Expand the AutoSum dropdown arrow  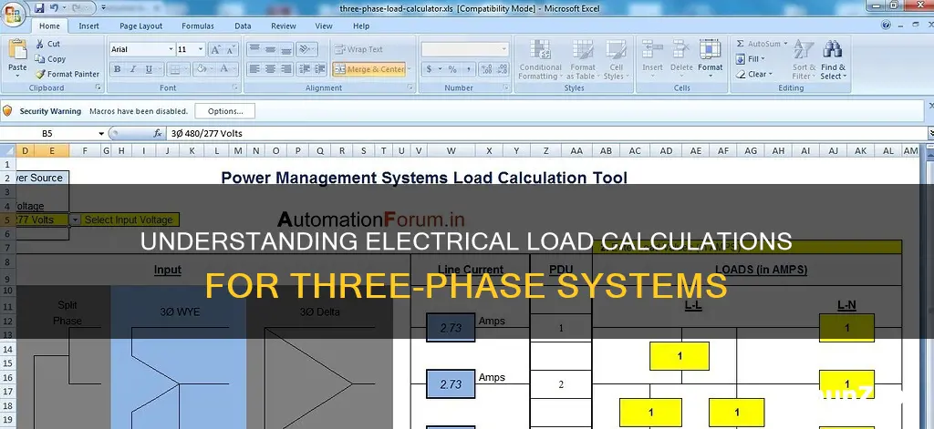(x=785, y=44)
